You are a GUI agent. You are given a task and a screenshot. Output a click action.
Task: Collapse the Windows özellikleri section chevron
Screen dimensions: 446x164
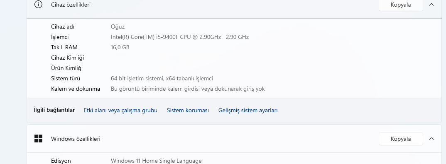431,139
